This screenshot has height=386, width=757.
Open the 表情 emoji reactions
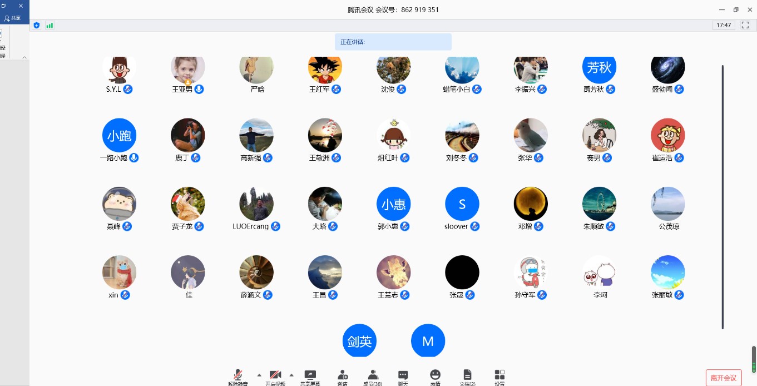435,375
